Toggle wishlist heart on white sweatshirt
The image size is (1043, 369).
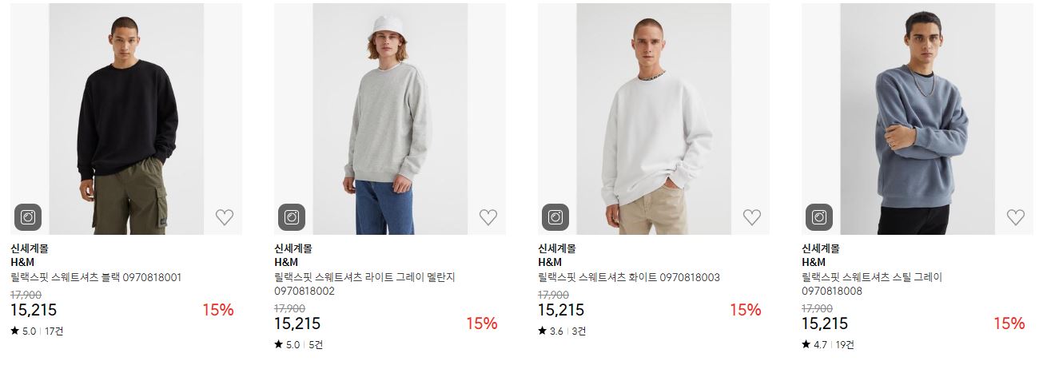752,216
